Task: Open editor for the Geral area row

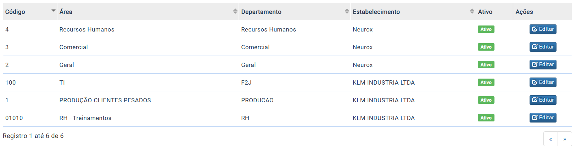Action: point(543,64)
